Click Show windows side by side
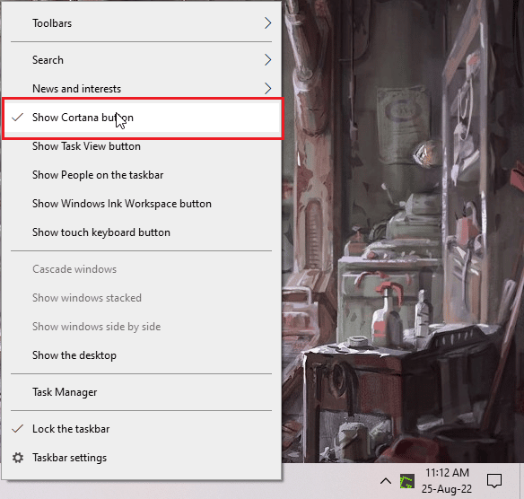This screenshot has height=499, width=524. pos(141,327)
